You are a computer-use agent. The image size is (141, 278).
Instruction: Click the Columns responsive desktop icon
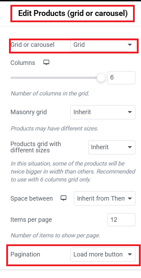pyautogui.click(x=46, y=62)
